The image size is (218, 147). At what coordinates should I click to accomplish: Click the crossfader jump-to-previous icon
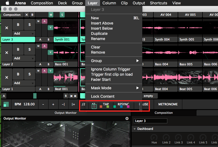pyautogui.click(x=71, y=96)
